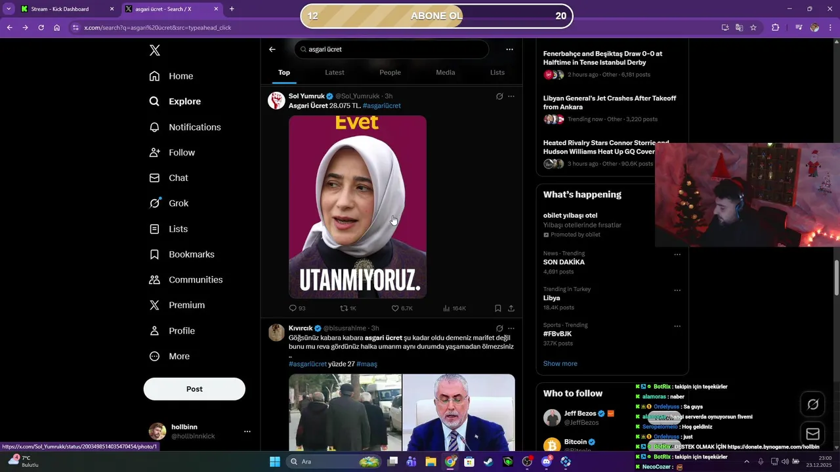Open Chrome extensions puzzle icon
This screenshot has width=840, height=472.
[x=775, y=28]
